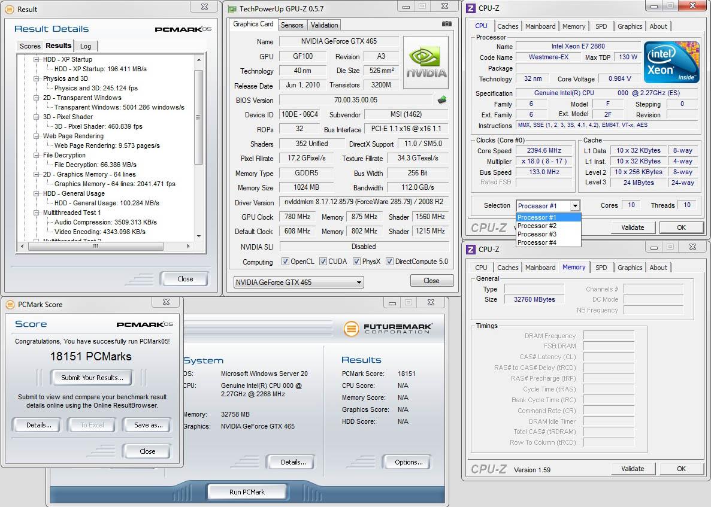Image resolution: width=711 pixels, height=507 pixels.
Task: Click the scroll-down arrow of the Results tree
Action: coord(199,236)
